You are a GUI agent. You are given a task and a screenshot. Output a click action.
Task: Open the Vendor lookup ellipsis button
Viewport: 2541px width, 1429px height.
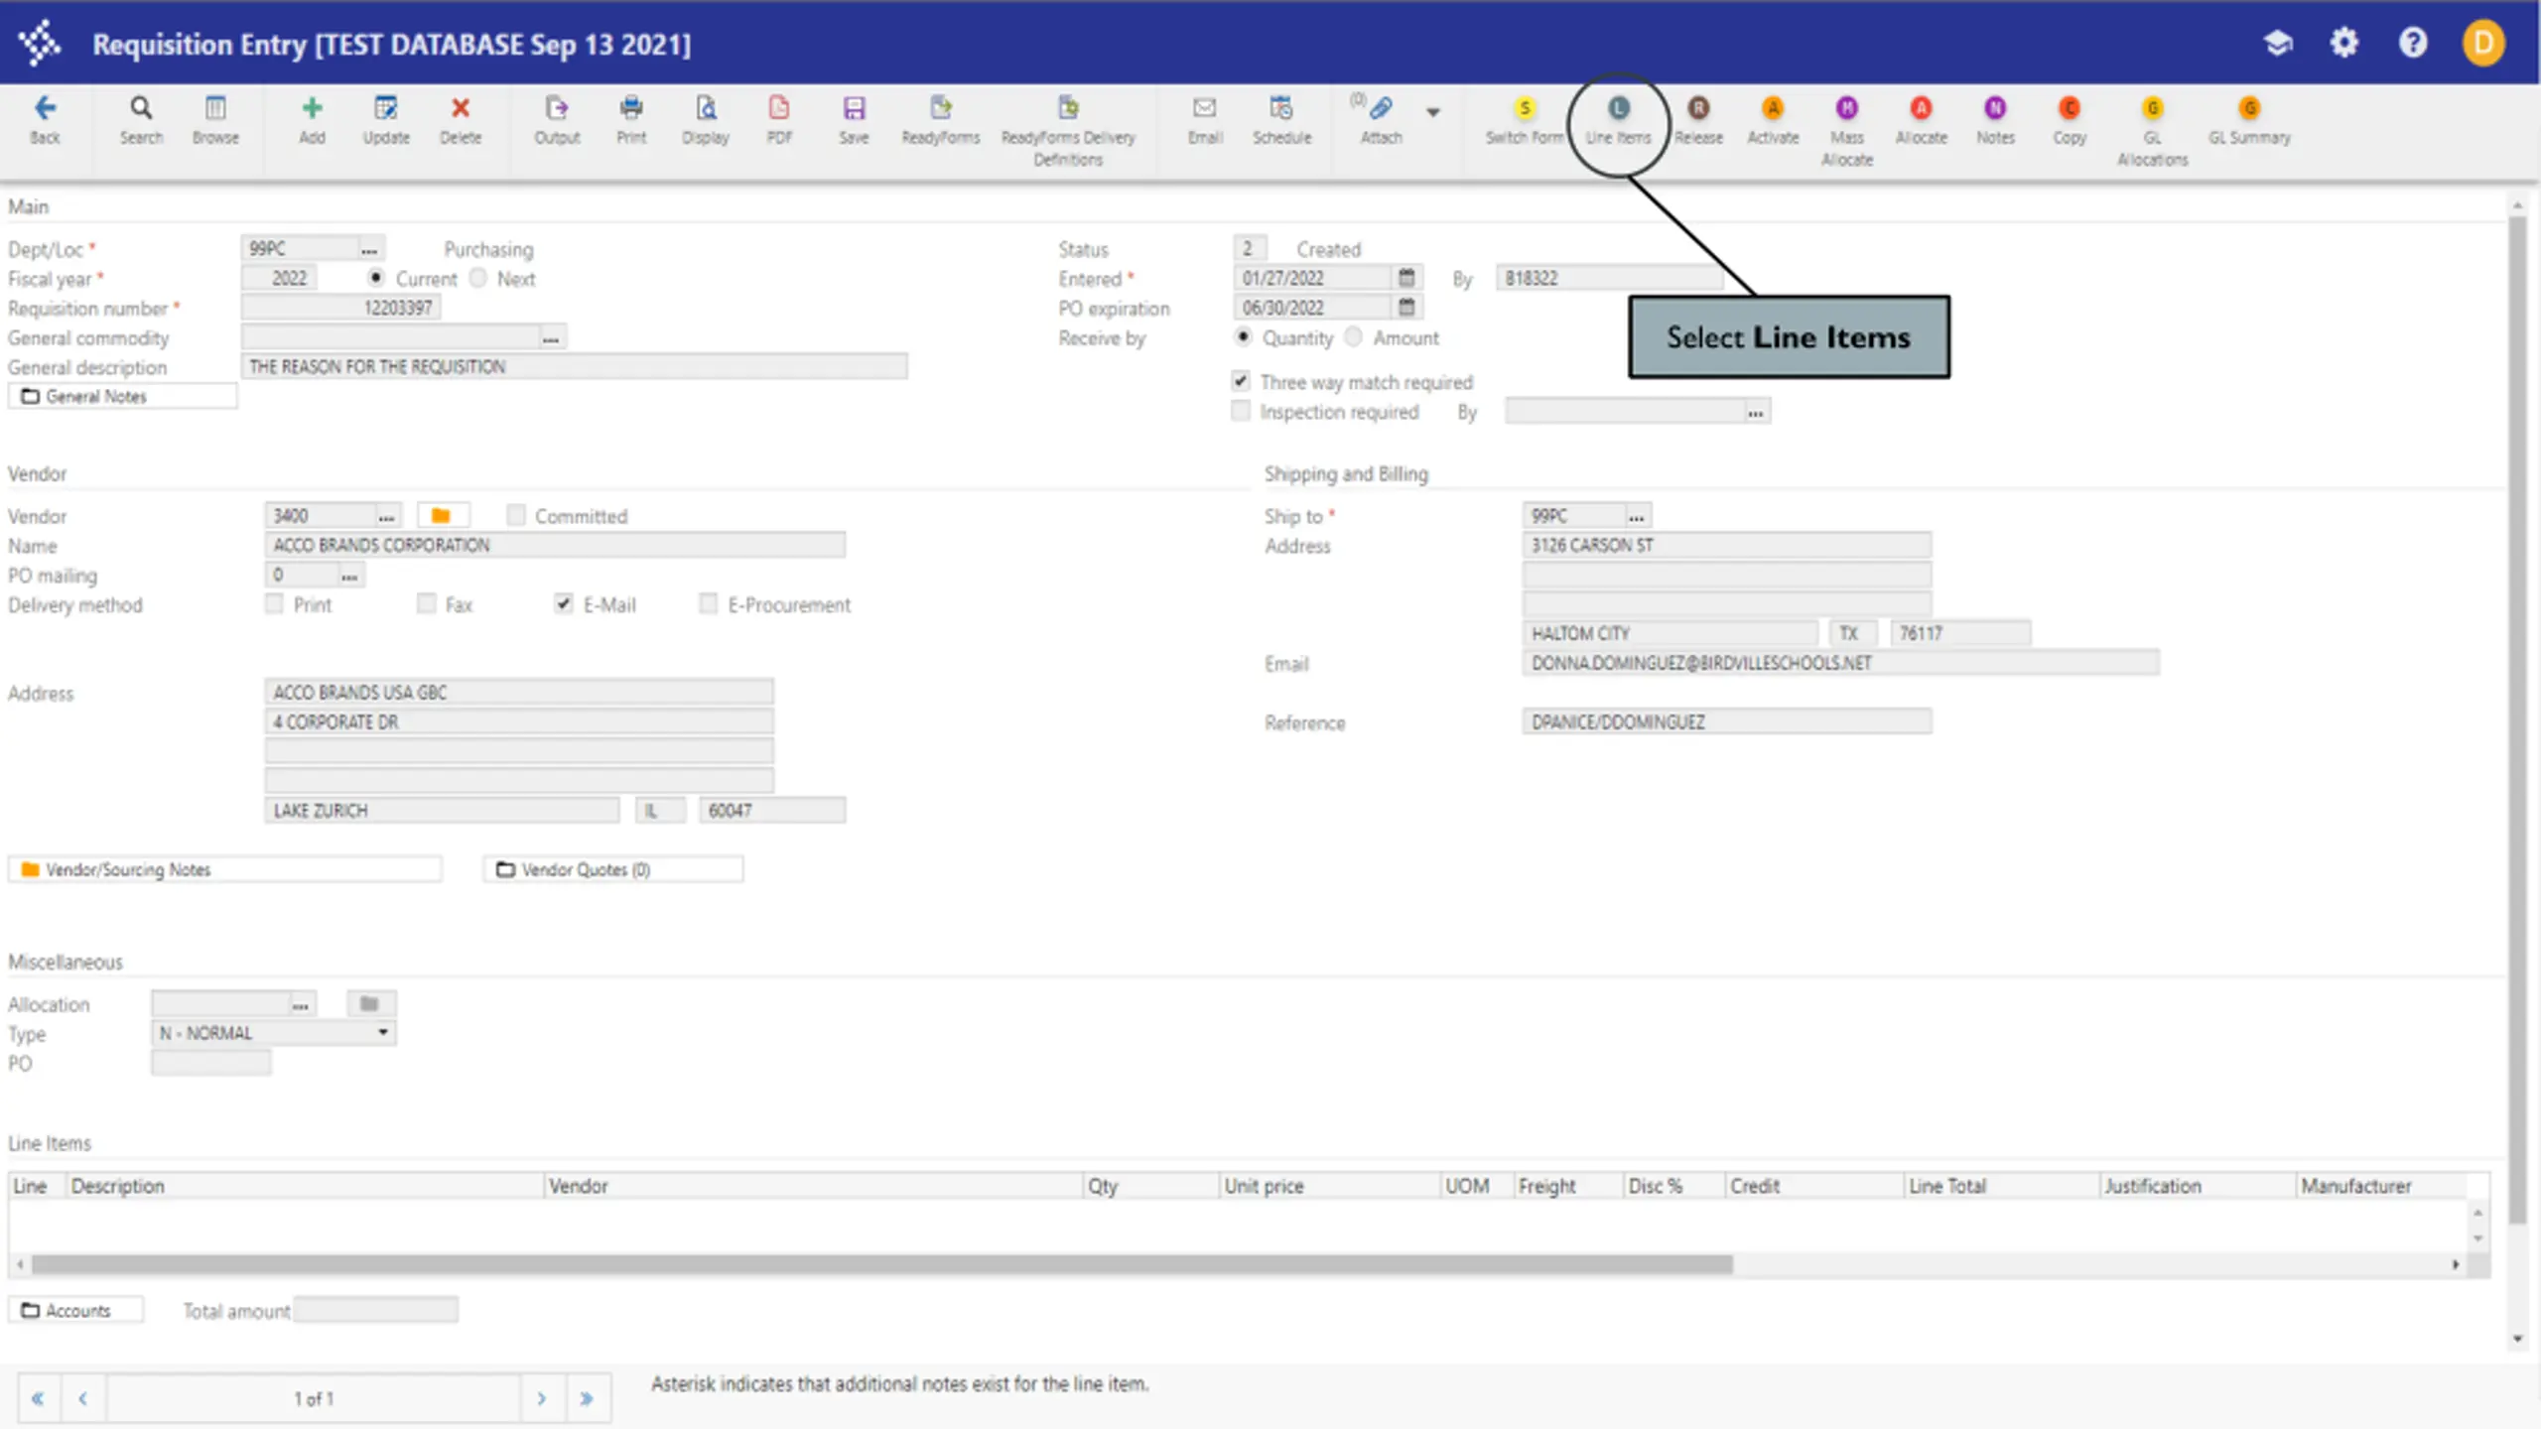click(386, 516)
